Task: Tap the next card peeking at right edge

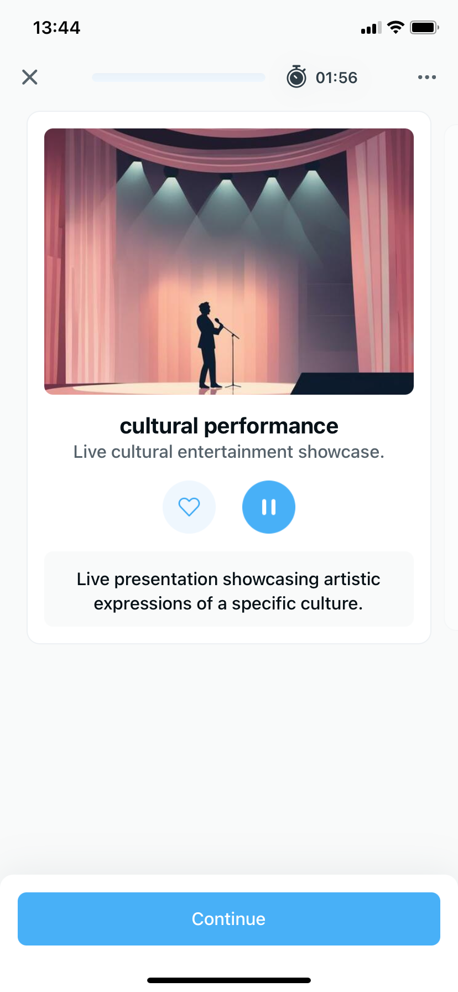Action: (x=451, y=376)
